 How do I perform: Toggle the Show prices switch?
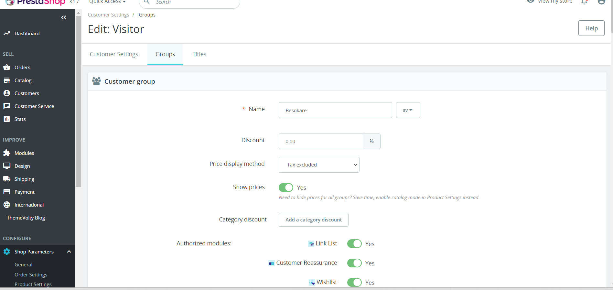coord(286,188)
